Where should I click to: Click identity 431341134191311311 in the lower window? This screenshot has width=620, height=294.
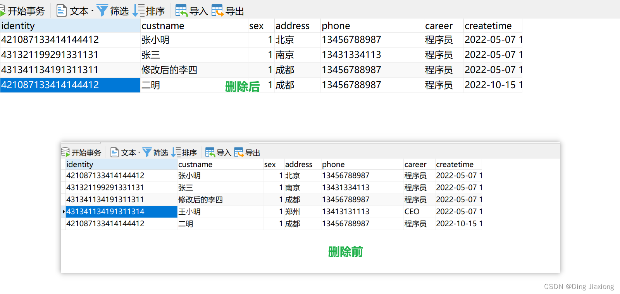coord(121,200)
